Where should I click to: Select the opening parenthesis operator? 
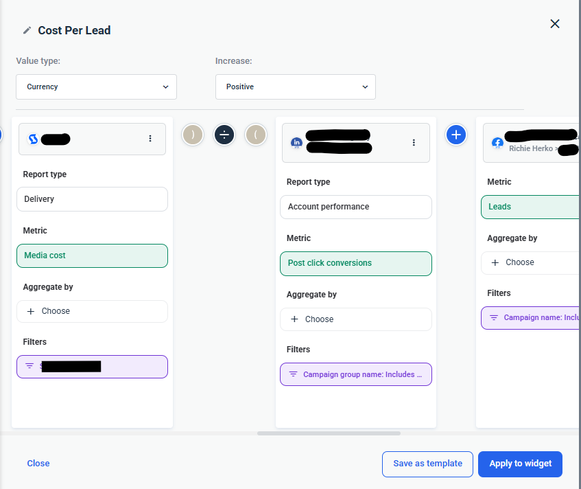256,135
